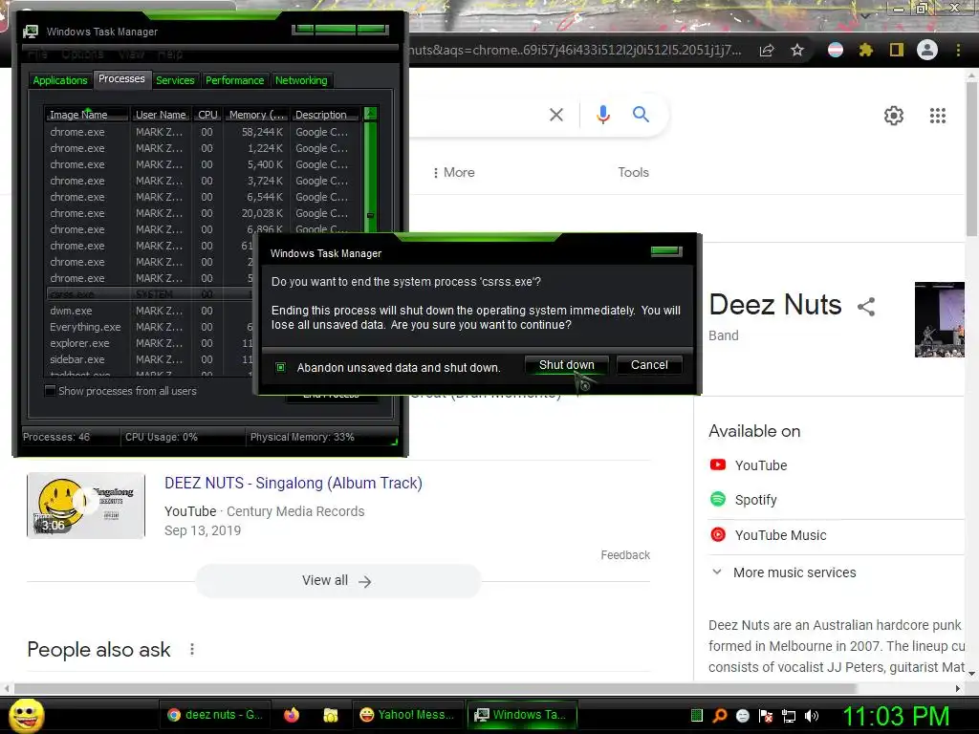This screenshot has height=734, width=979.
Task: Sort processes by User Name column header
Action: point(161,115)
